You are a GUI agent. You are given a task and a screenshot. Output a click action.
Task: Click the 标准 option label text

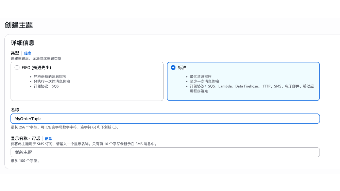[182, 68]
